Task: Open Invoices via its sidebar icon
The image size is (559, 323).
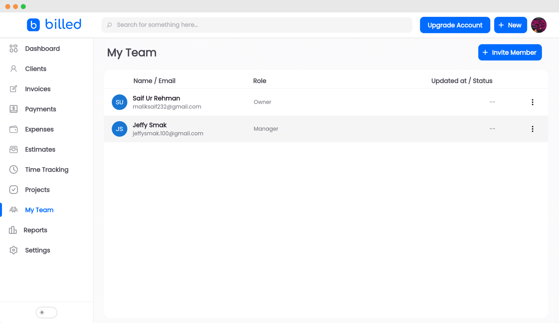Action: tap(13, 89)
